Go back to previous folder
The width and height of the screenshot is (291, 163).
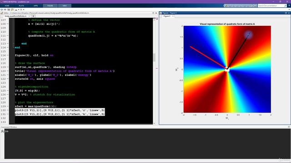(x=2, y=10)
